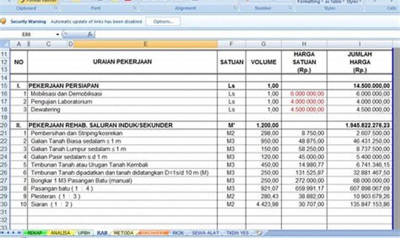Click the Format Painter button
The width and height of the screenshot is (400, 238).
click(38, 2)
